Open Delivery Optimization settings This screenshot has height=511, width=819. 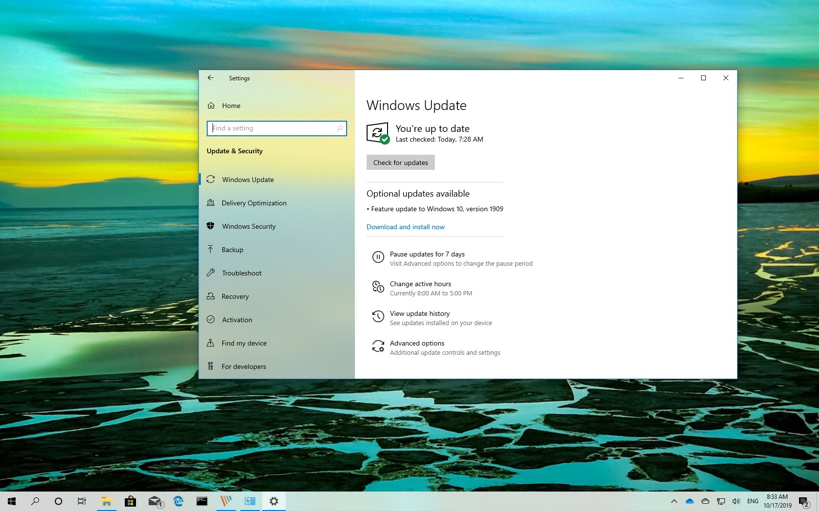click(254, 203)
